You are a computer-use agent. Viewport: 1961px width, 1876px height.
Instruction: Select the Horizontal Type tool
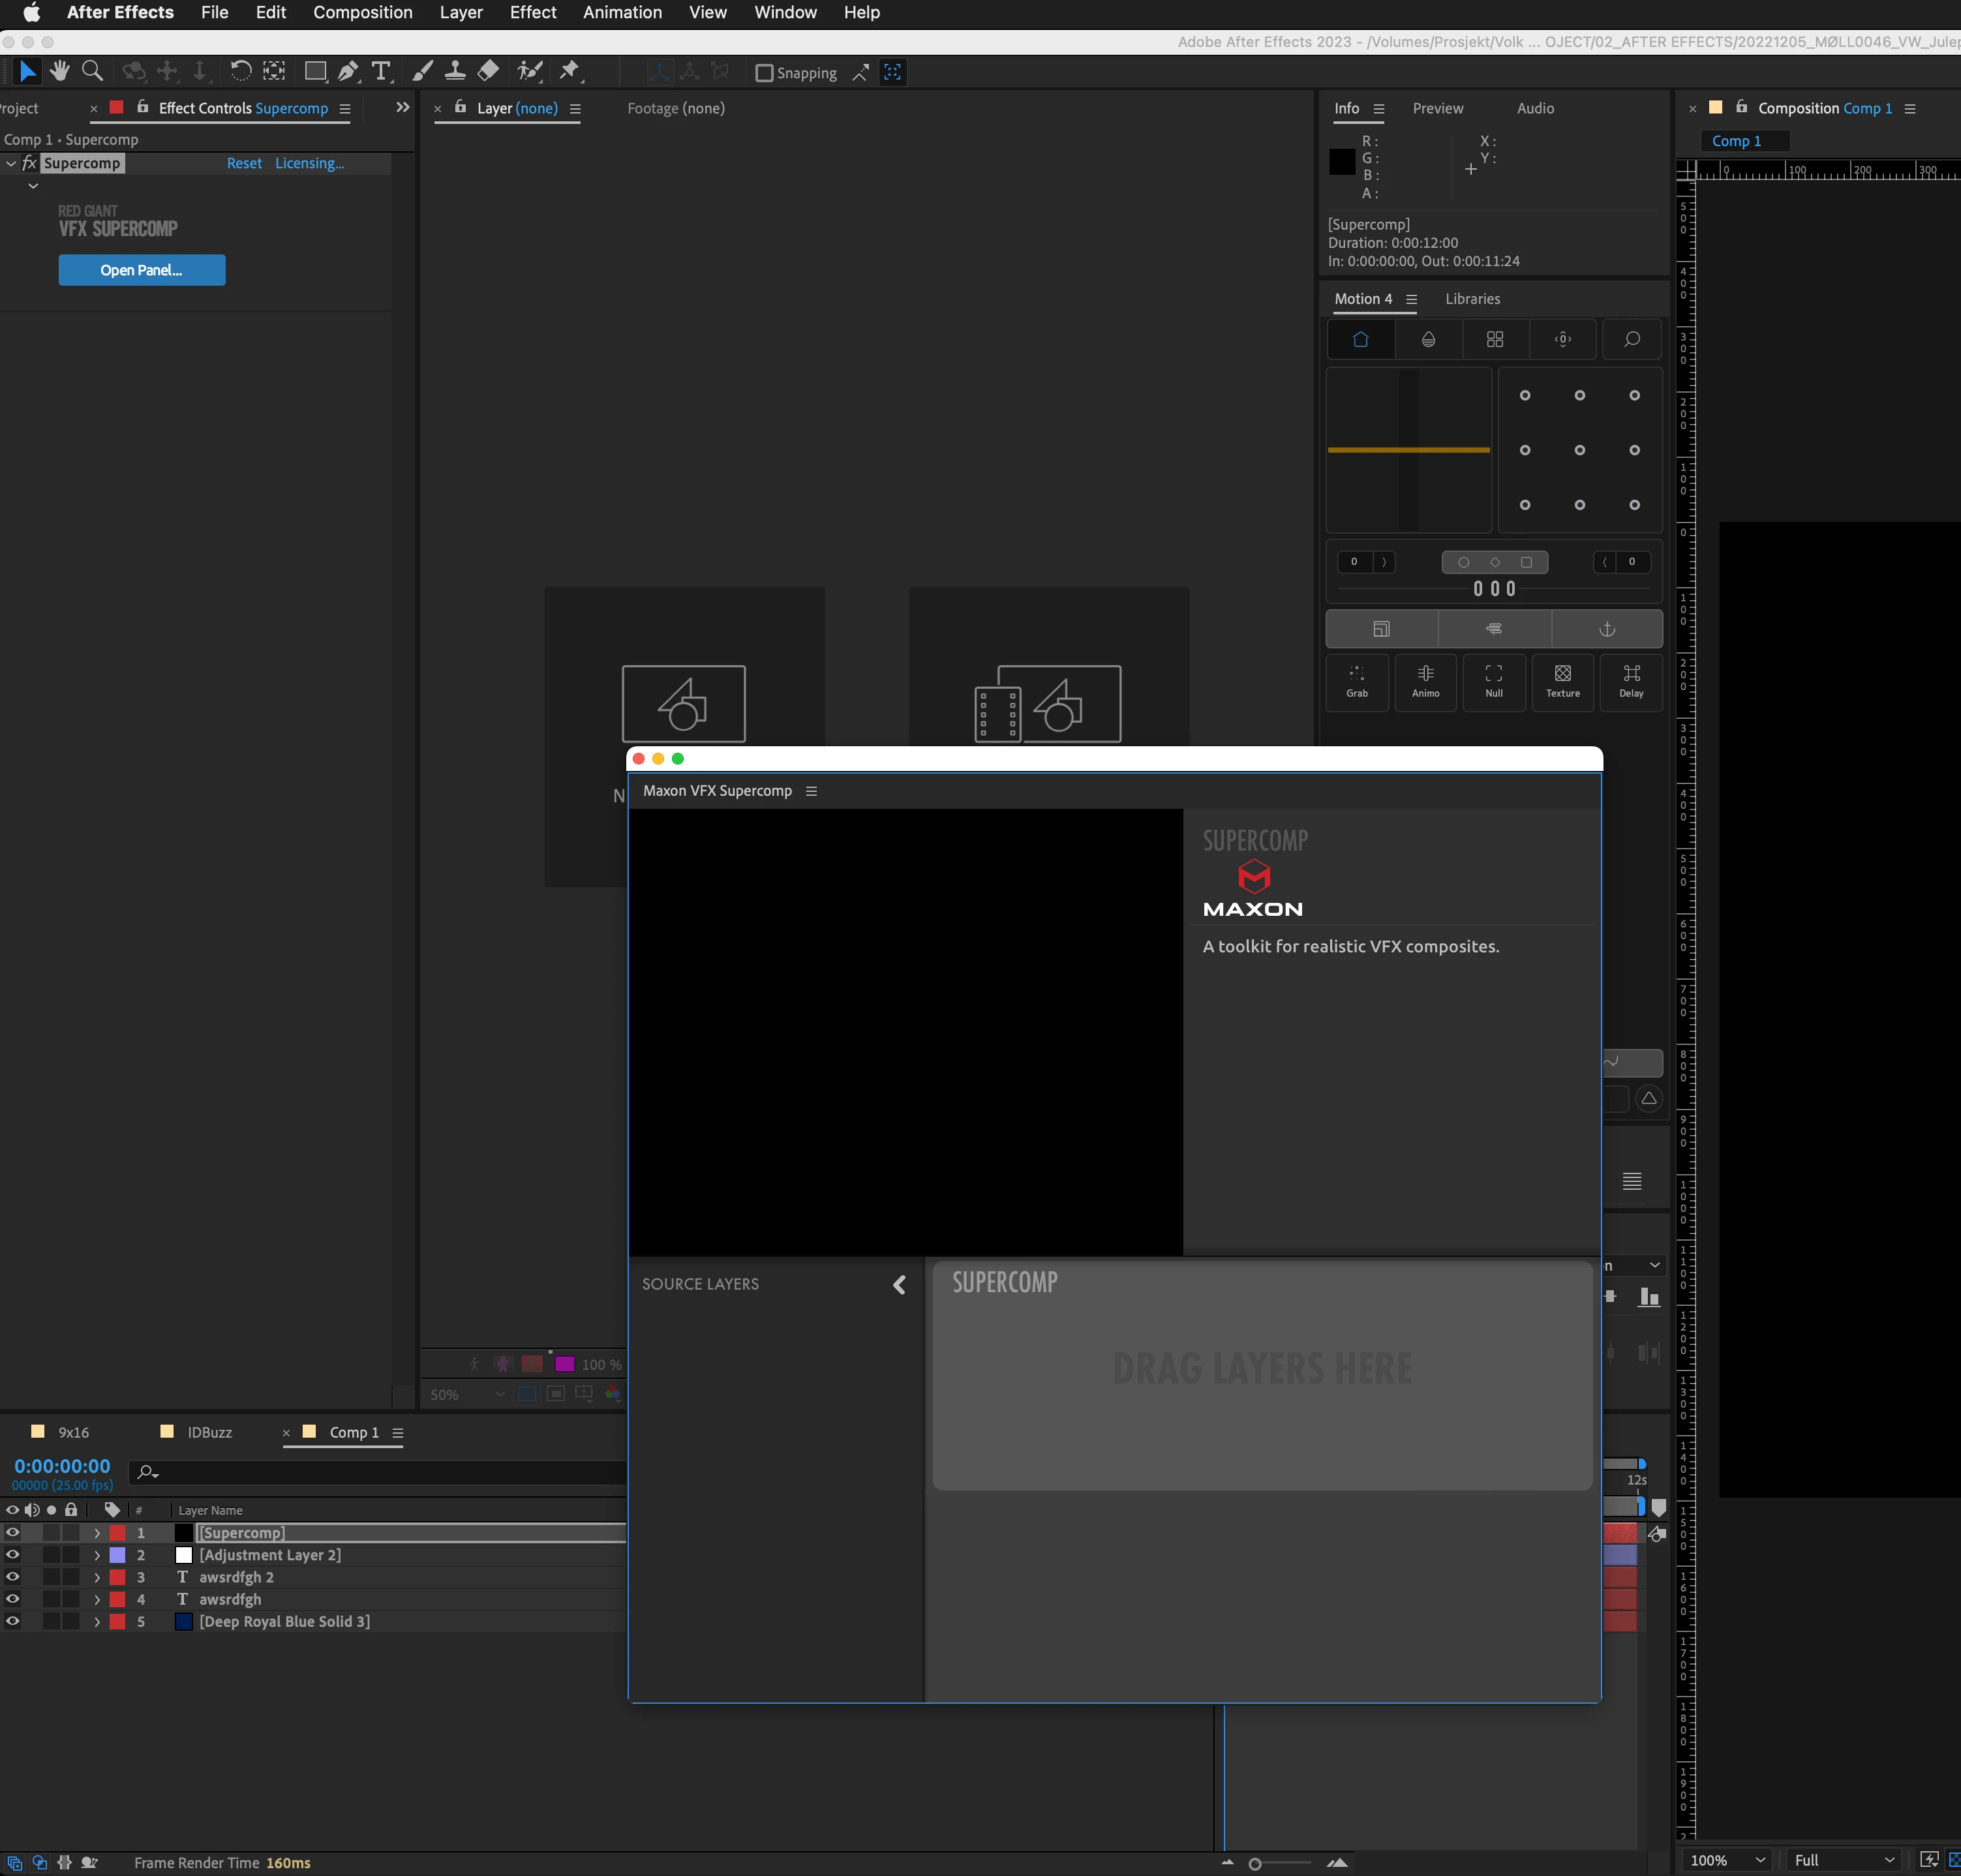pos(381,71)
